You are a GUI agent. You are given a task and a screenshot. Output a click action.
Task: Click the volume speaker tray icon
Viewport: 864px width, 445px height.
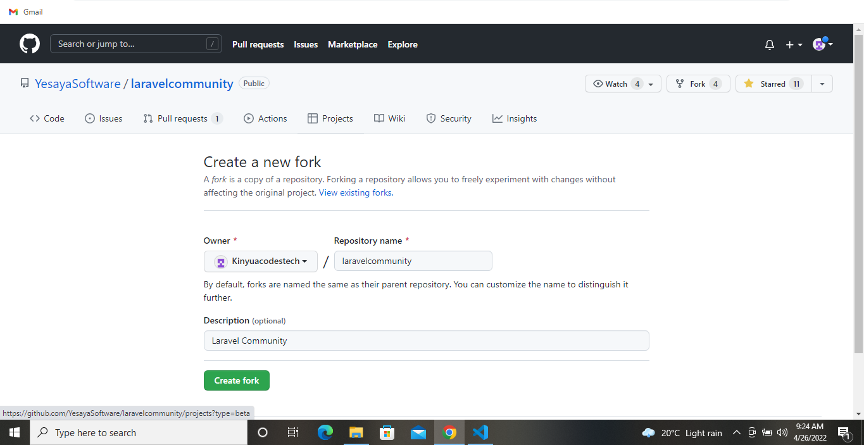[782, 433]
